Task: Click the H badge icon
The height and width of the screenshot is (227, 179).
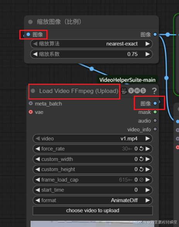Action: pos(137,91)
